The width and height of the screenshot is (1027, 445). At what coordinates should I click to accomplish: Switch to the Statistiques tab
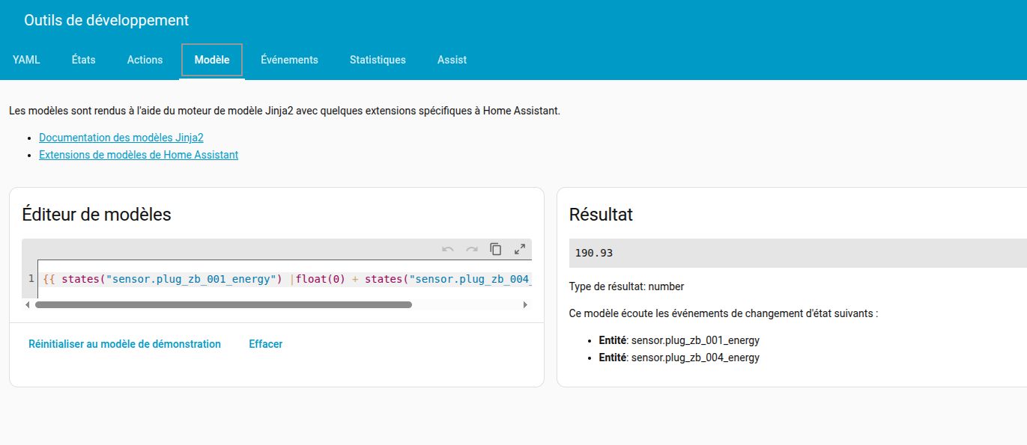click(378, 60)
